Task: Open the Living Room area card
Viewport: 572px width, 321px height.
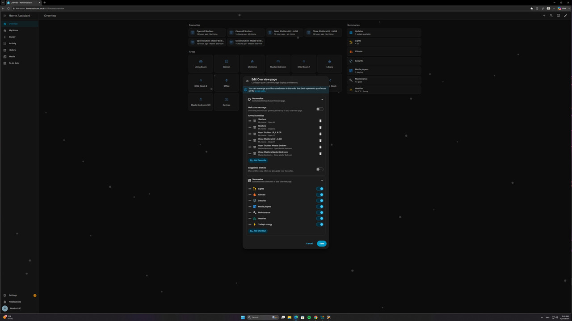Action: click(201, 63)
